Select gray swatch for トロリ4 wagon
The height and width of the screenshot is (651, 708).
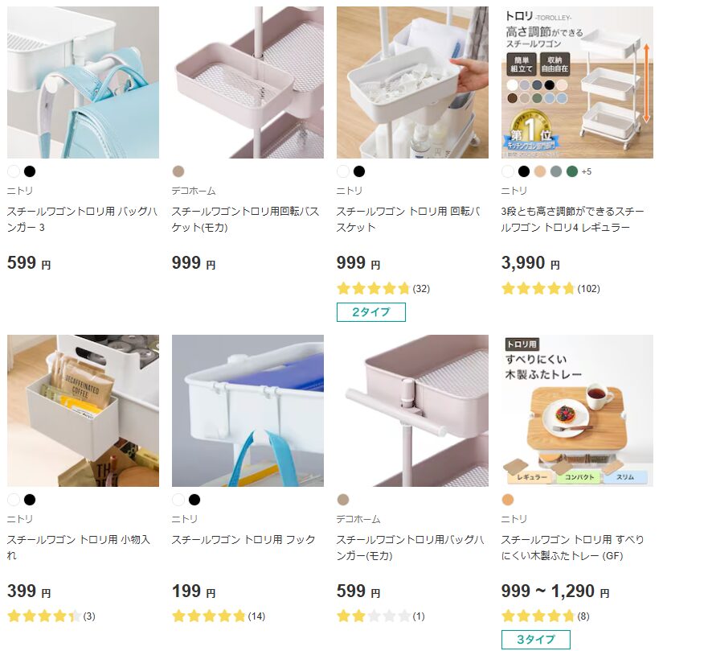click(x=556, y=171)
